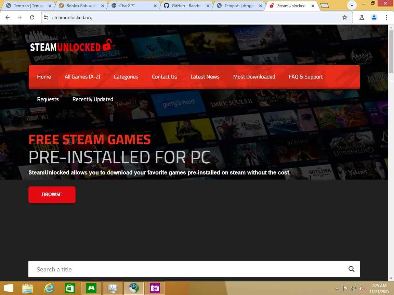Open Home in site navigation

click(x=44, y=77)
